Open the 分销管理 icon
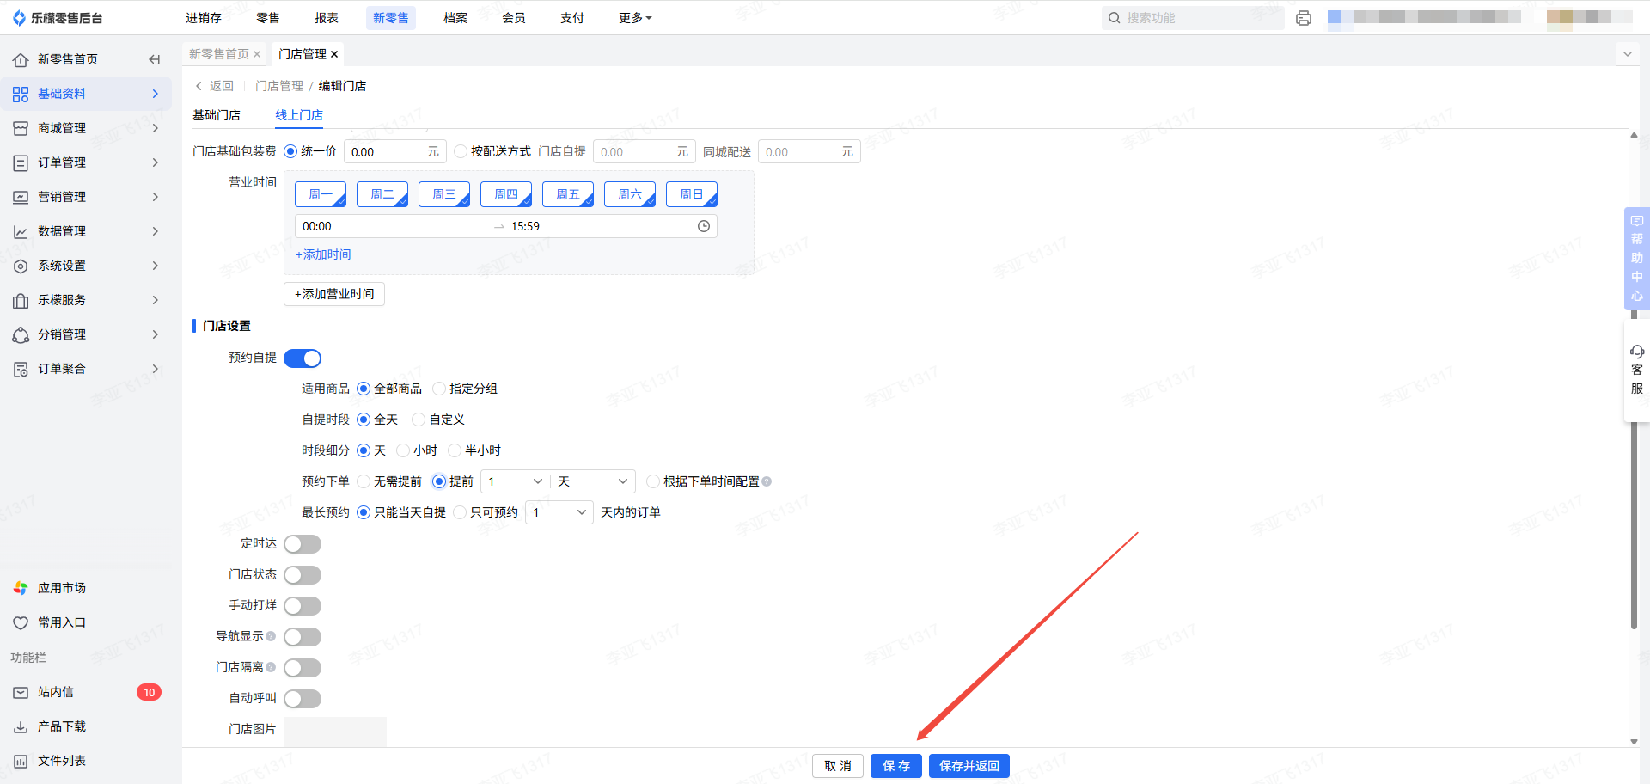This screenshot has width=1650, height=784. 21,334
